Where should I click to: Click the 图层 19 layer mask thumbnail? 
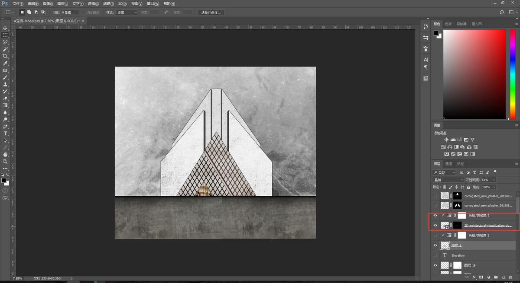[457, 265]
